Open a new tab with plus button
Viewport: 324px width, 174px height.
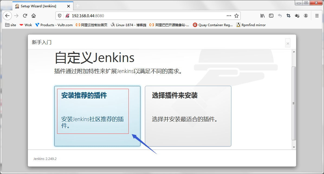coord(78,6)
